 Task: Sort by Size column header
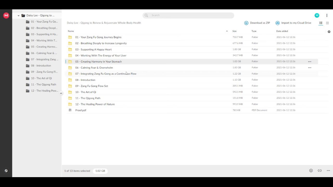tap(234, 31)
